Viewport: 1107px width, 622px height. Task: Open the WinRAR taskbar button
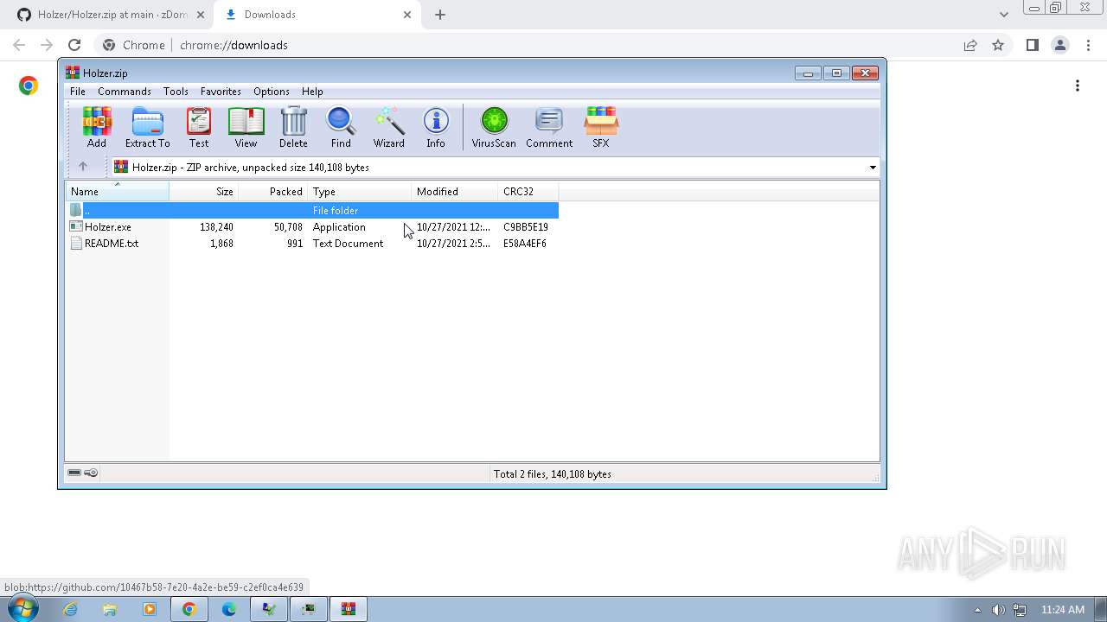pos(348,609)
